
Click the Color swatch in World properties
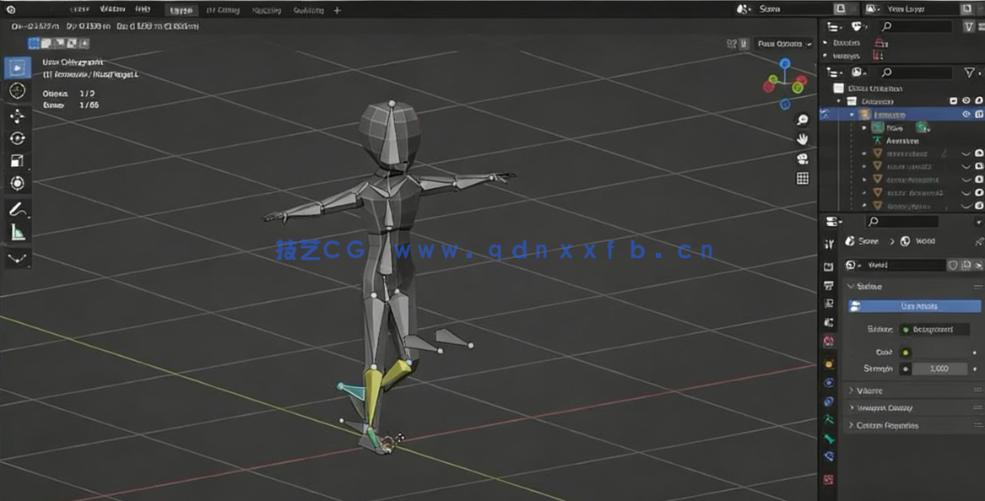906,352
